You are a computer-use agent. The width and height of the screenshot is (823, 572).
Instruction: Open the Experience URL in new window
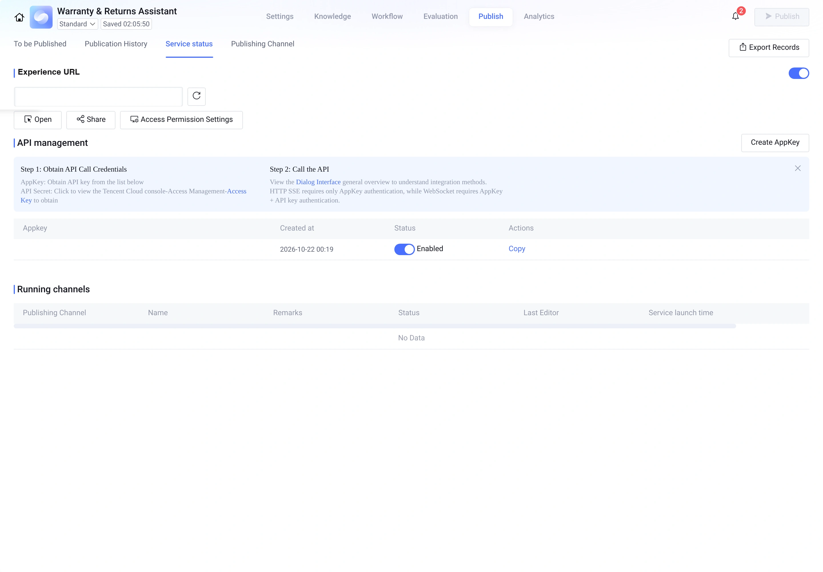click(38, 120)
